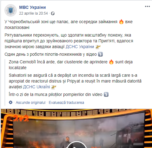Click the Zona Cernobîl translated paragraph
Image resolution: width=152 pixels, height=148 pixels.
(x=71, y=65)
